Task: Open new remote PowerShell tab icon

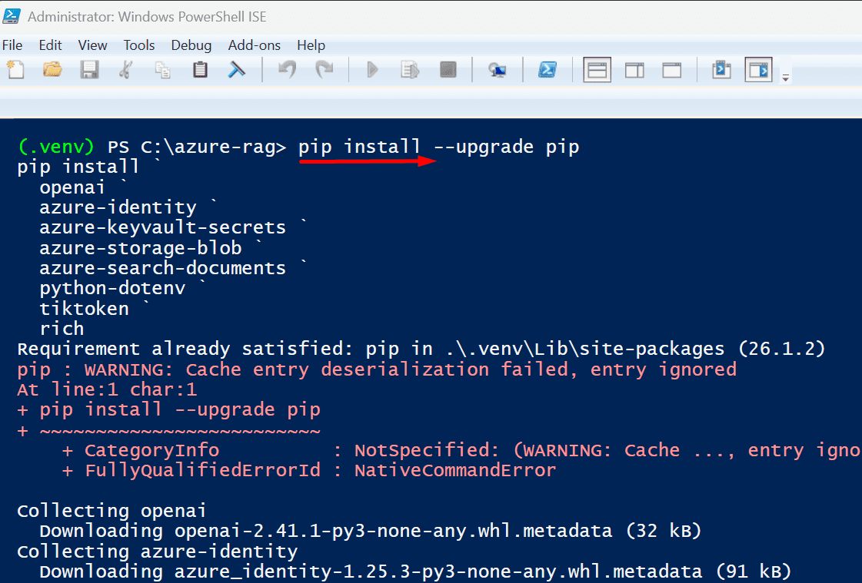Action: (x=498, y=70)
